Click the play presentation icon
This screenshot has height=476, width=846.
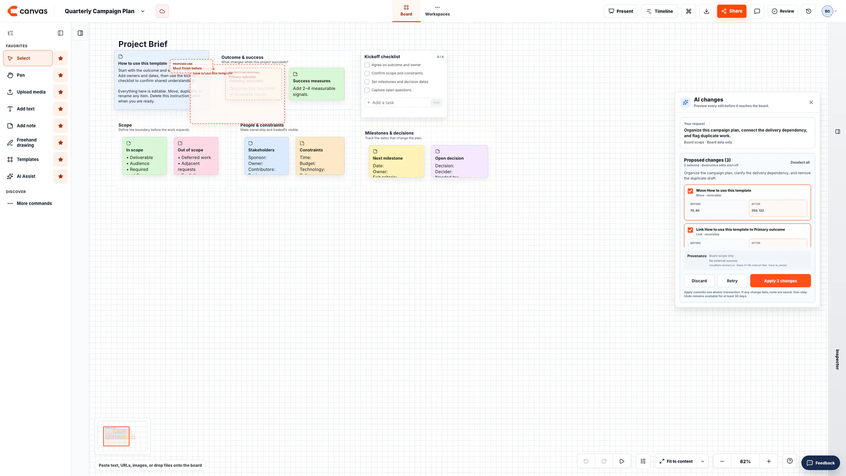click(x=622, y=461)
